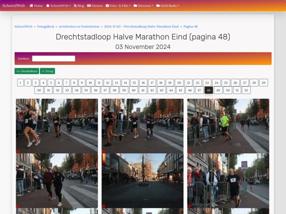Image resolution: width=286 pixels, height=214 pixels.
Task: Go to gallery page 20
Action: [179, 83]
